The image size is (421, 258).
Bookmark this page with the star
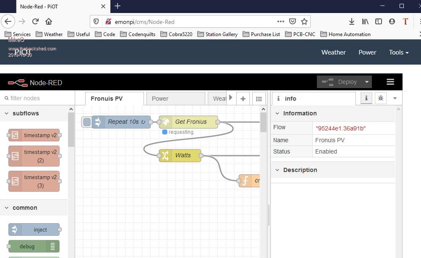tap(304, 21)
